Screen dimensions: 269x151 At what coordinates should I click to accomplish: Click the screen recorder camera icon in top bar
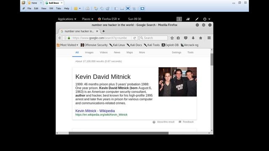[x=188, y=19]
